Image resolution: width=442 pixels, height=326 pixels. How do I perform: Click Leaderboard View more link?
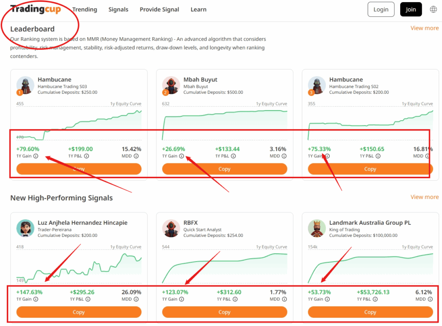pos(424,28)
